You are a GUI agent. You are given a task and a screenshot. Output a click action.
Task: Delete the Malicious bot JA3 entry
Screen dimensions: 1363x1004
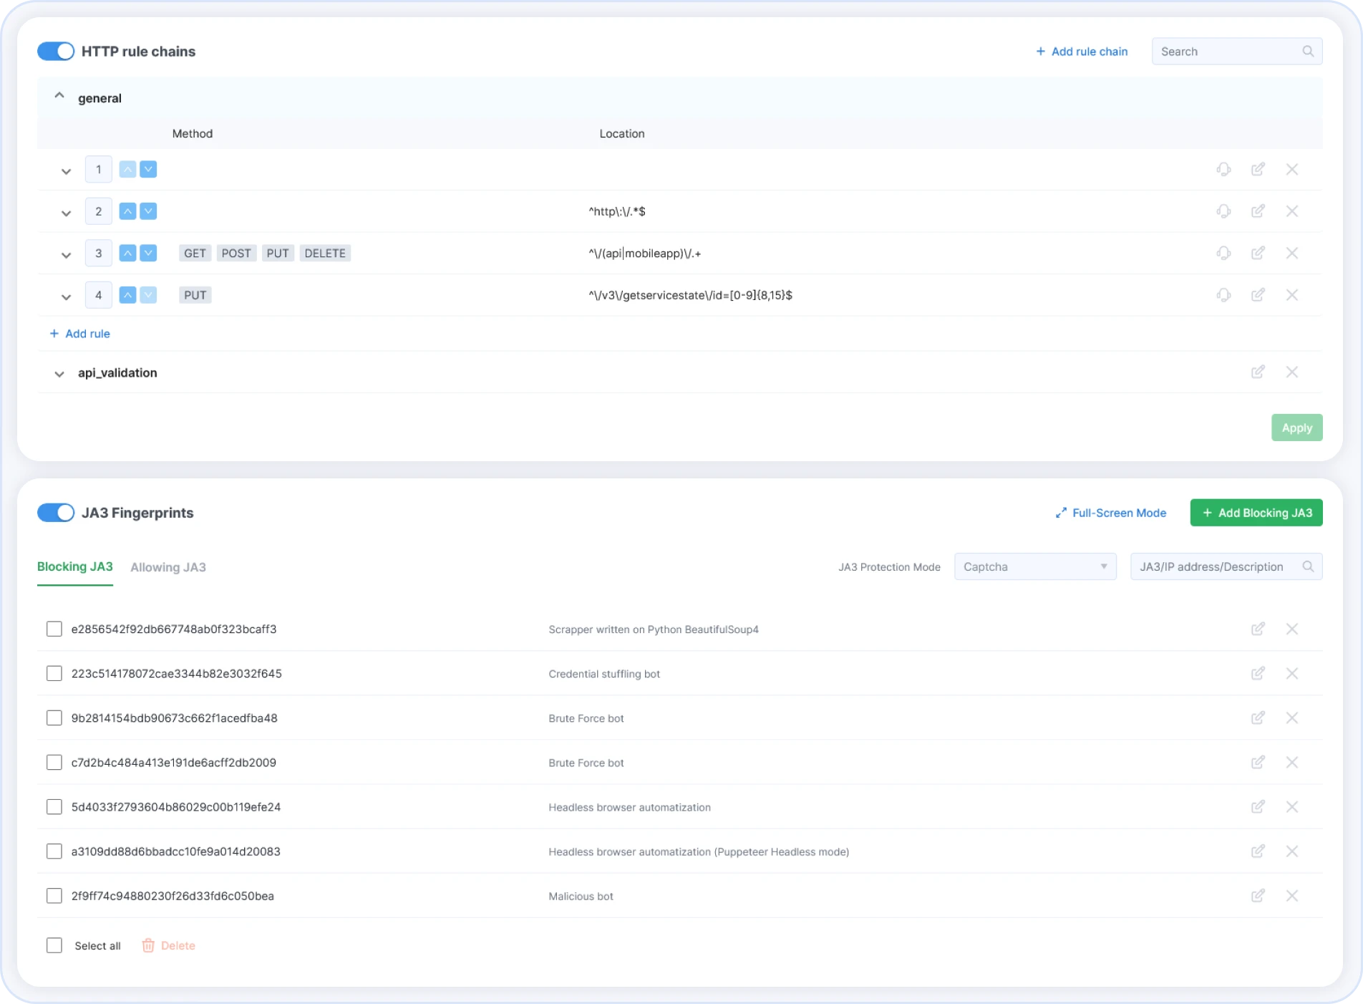click(1292, 896)
